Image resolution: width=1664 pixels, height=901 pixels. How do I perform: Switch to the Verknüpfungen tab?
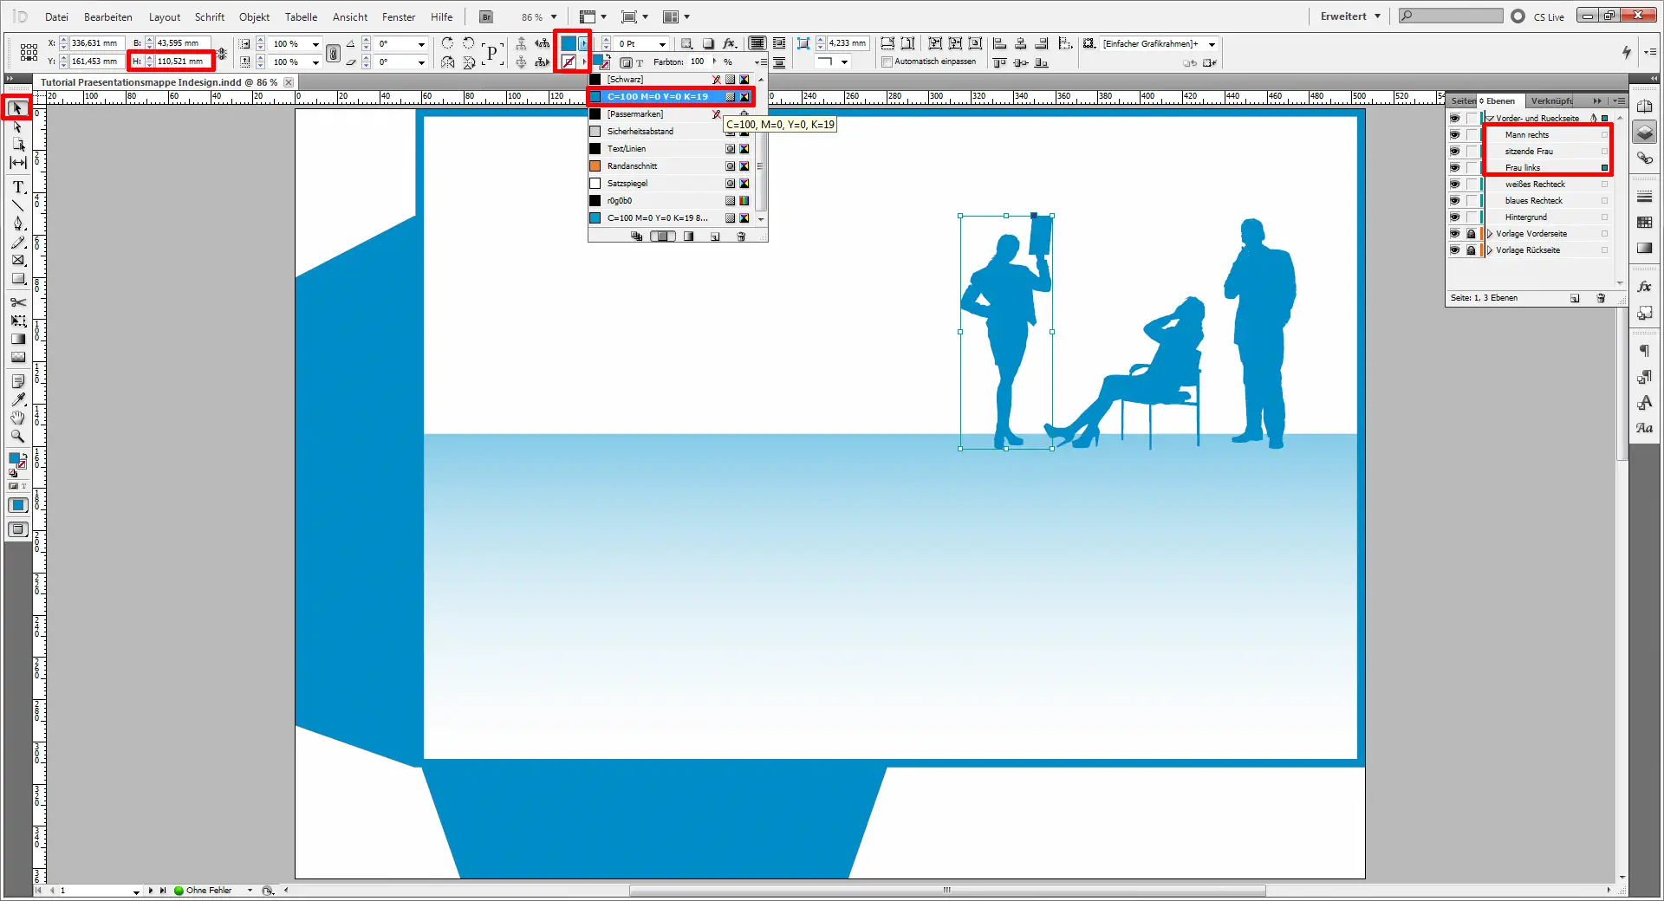pyautogui.click(x=1551, y=100)
